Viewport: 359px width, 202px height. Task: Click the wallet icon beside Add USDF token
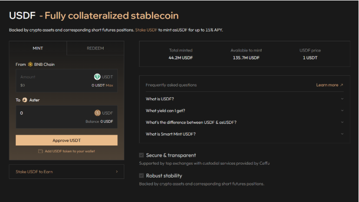(40, 151)
